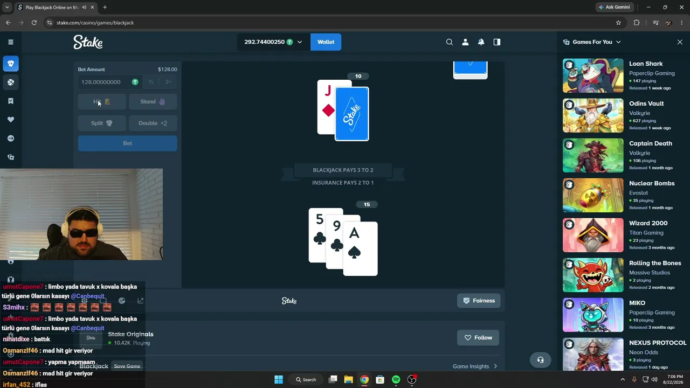Open the search magnifier in Stake header
The height and width of the screenshot is (388, 690).
450,42
